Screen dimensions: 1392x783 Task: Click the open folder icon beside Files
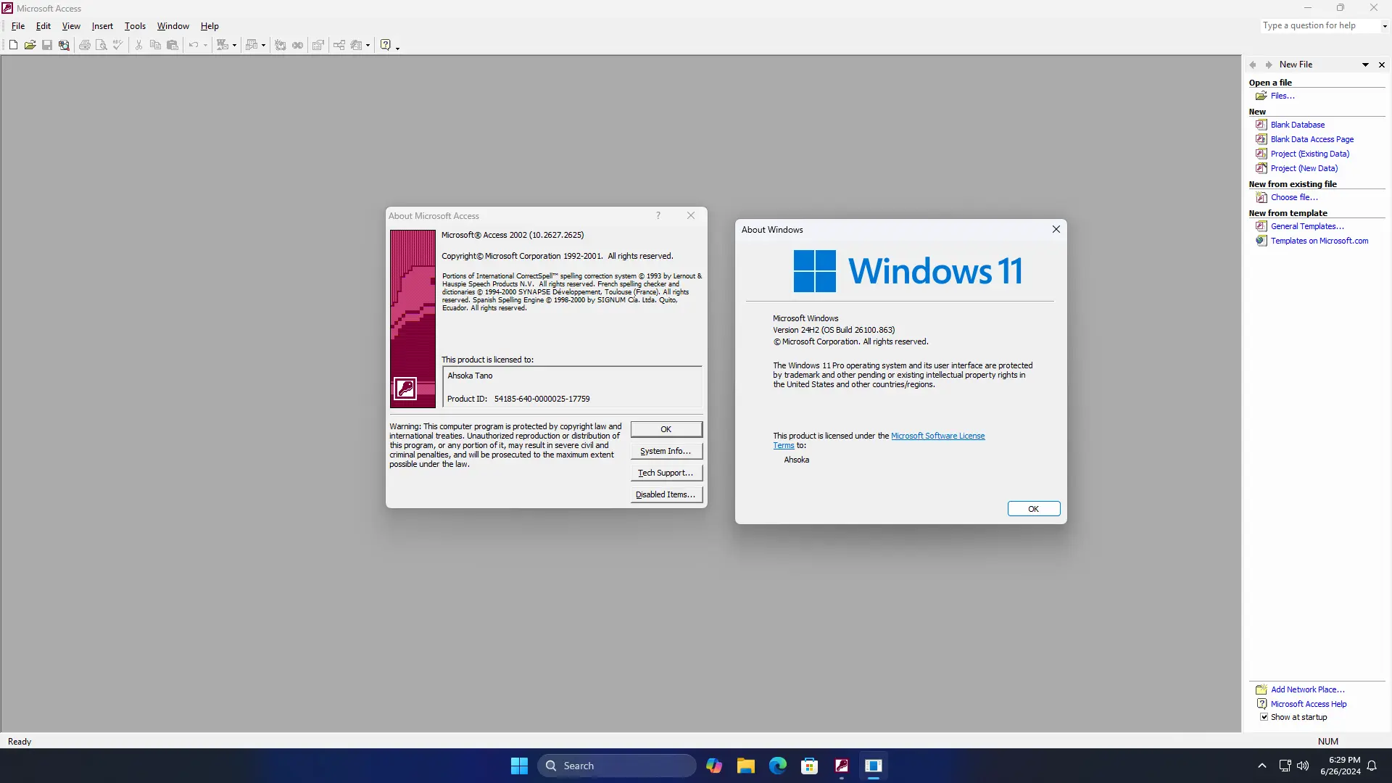point(1261,96)
